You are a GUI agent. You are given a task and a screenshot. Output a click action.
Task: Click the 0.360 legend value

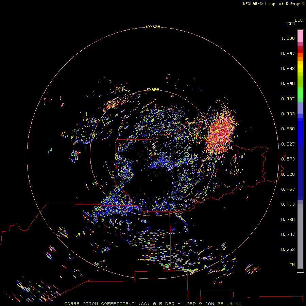tap(288, 220)
